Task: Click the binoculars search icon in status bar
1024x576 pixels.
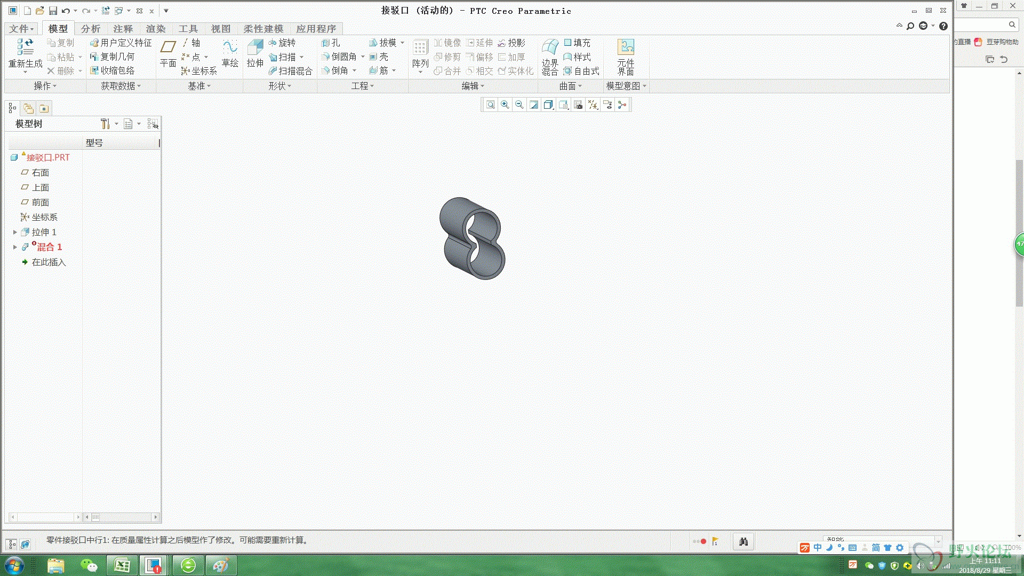Action: (x=743, y=542)
